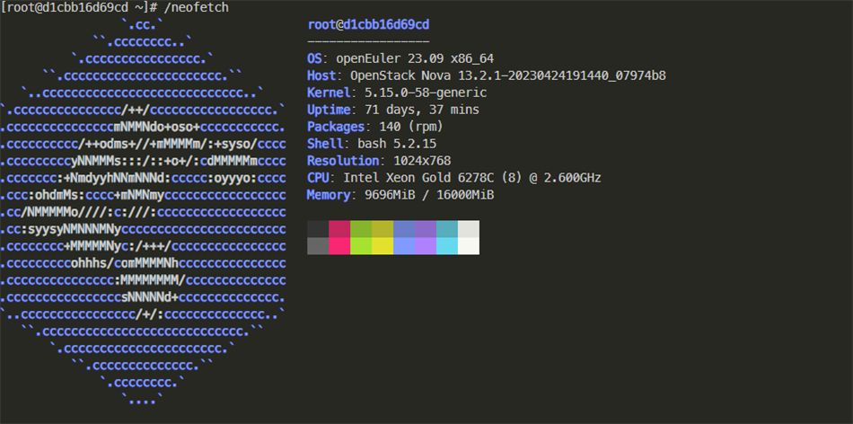
Task: Click the "Host" label
Action: tap(321, 75)
